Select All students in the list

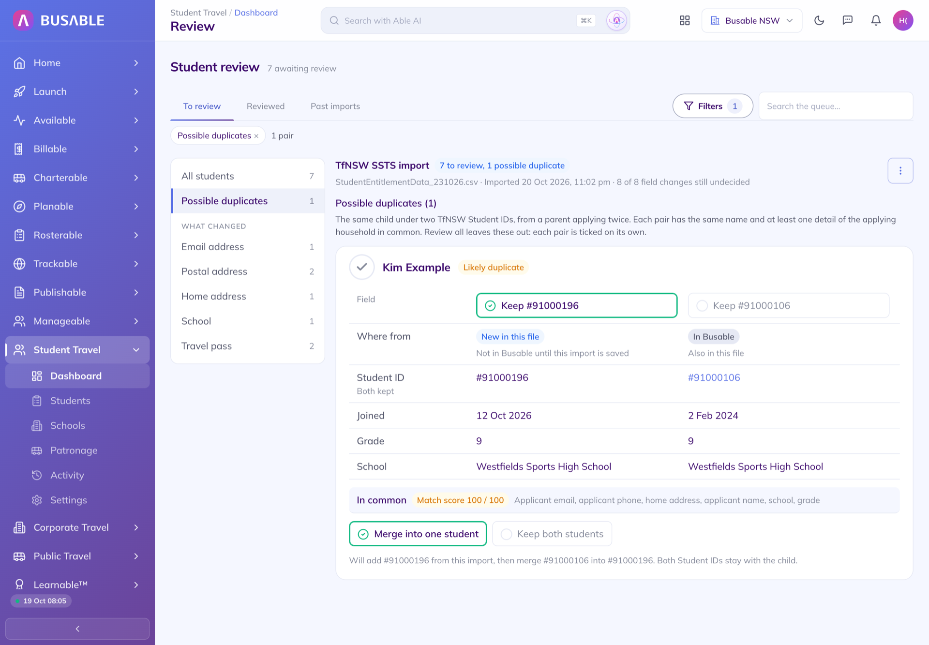247,176
